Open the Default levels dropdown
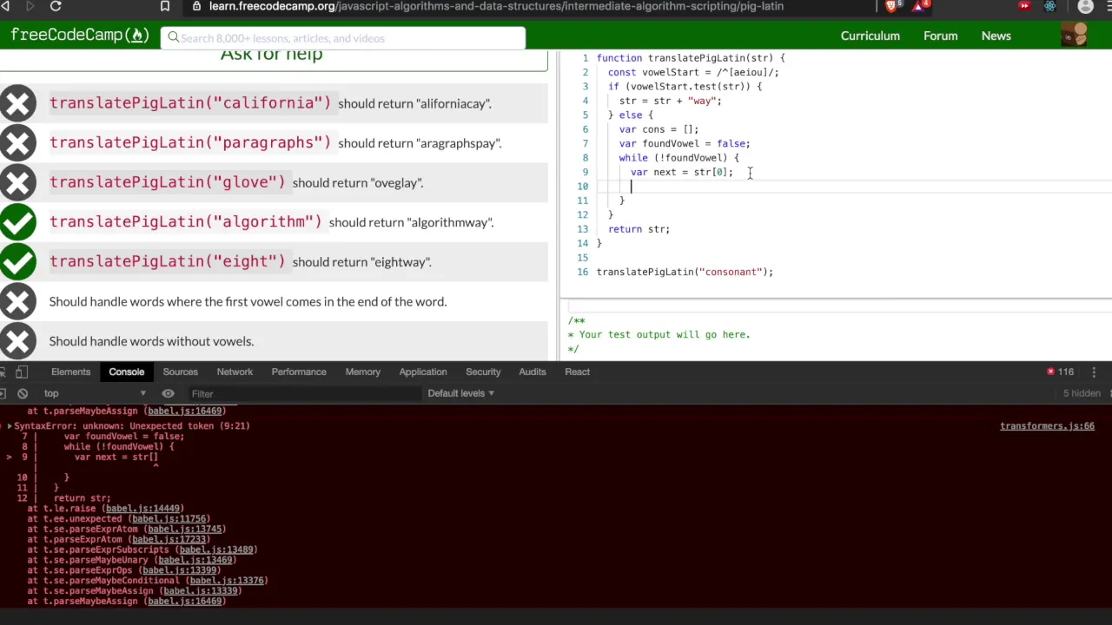The width and height of the screenshot is (1112, 625). point(460,393)
